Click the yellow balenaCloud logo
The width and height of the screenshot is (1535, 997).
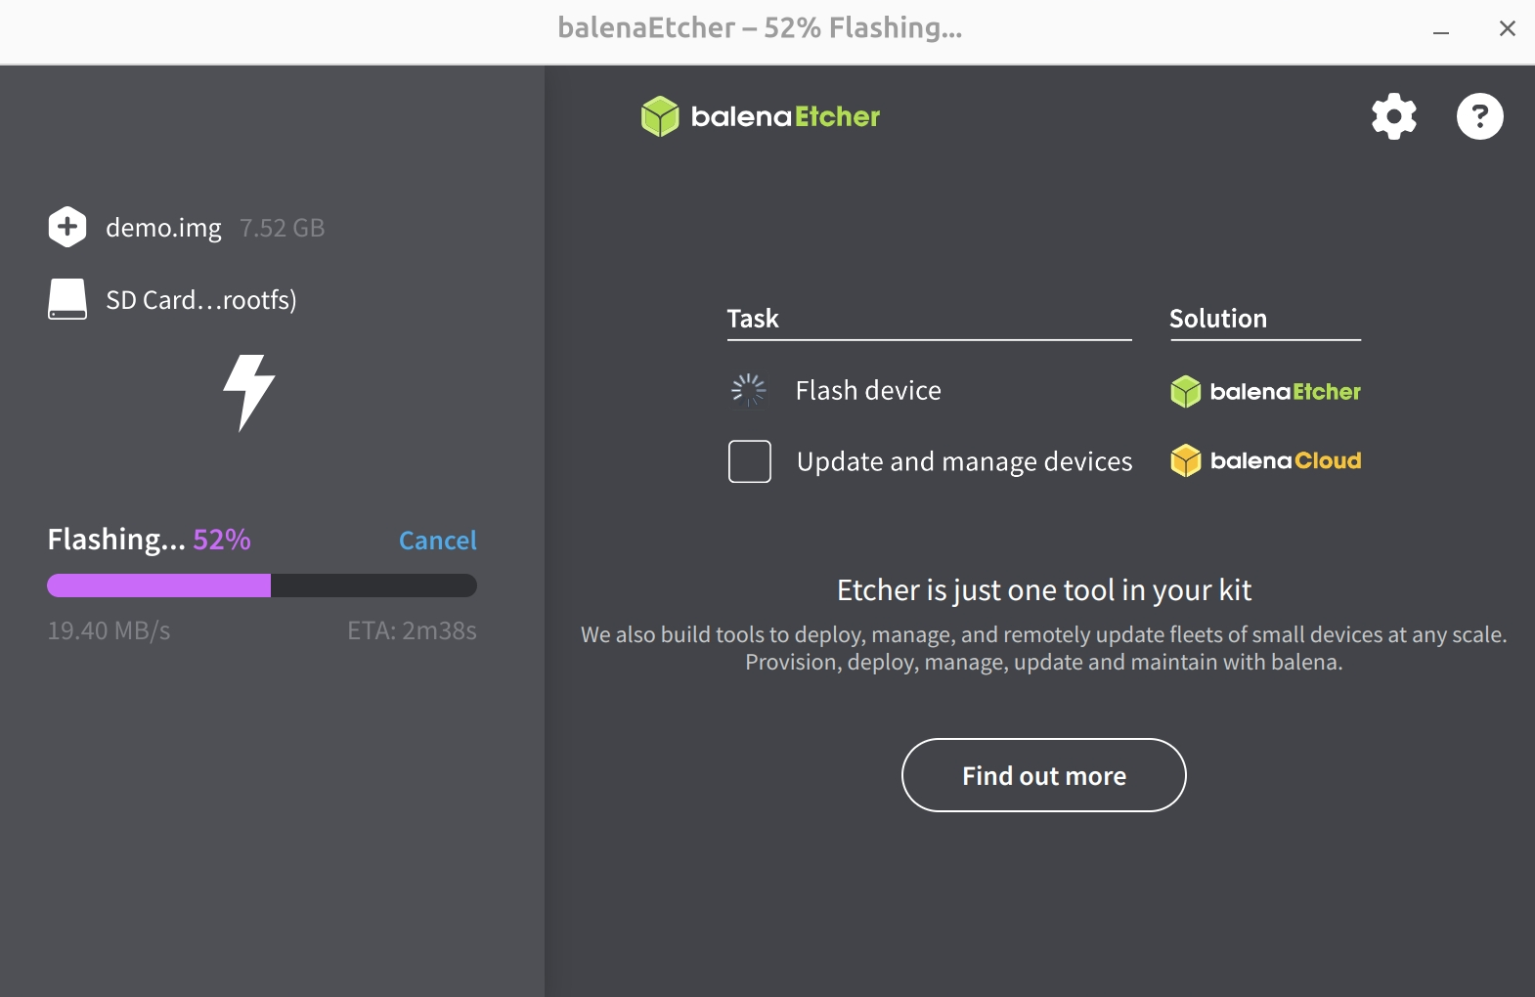pos(1265,460)
